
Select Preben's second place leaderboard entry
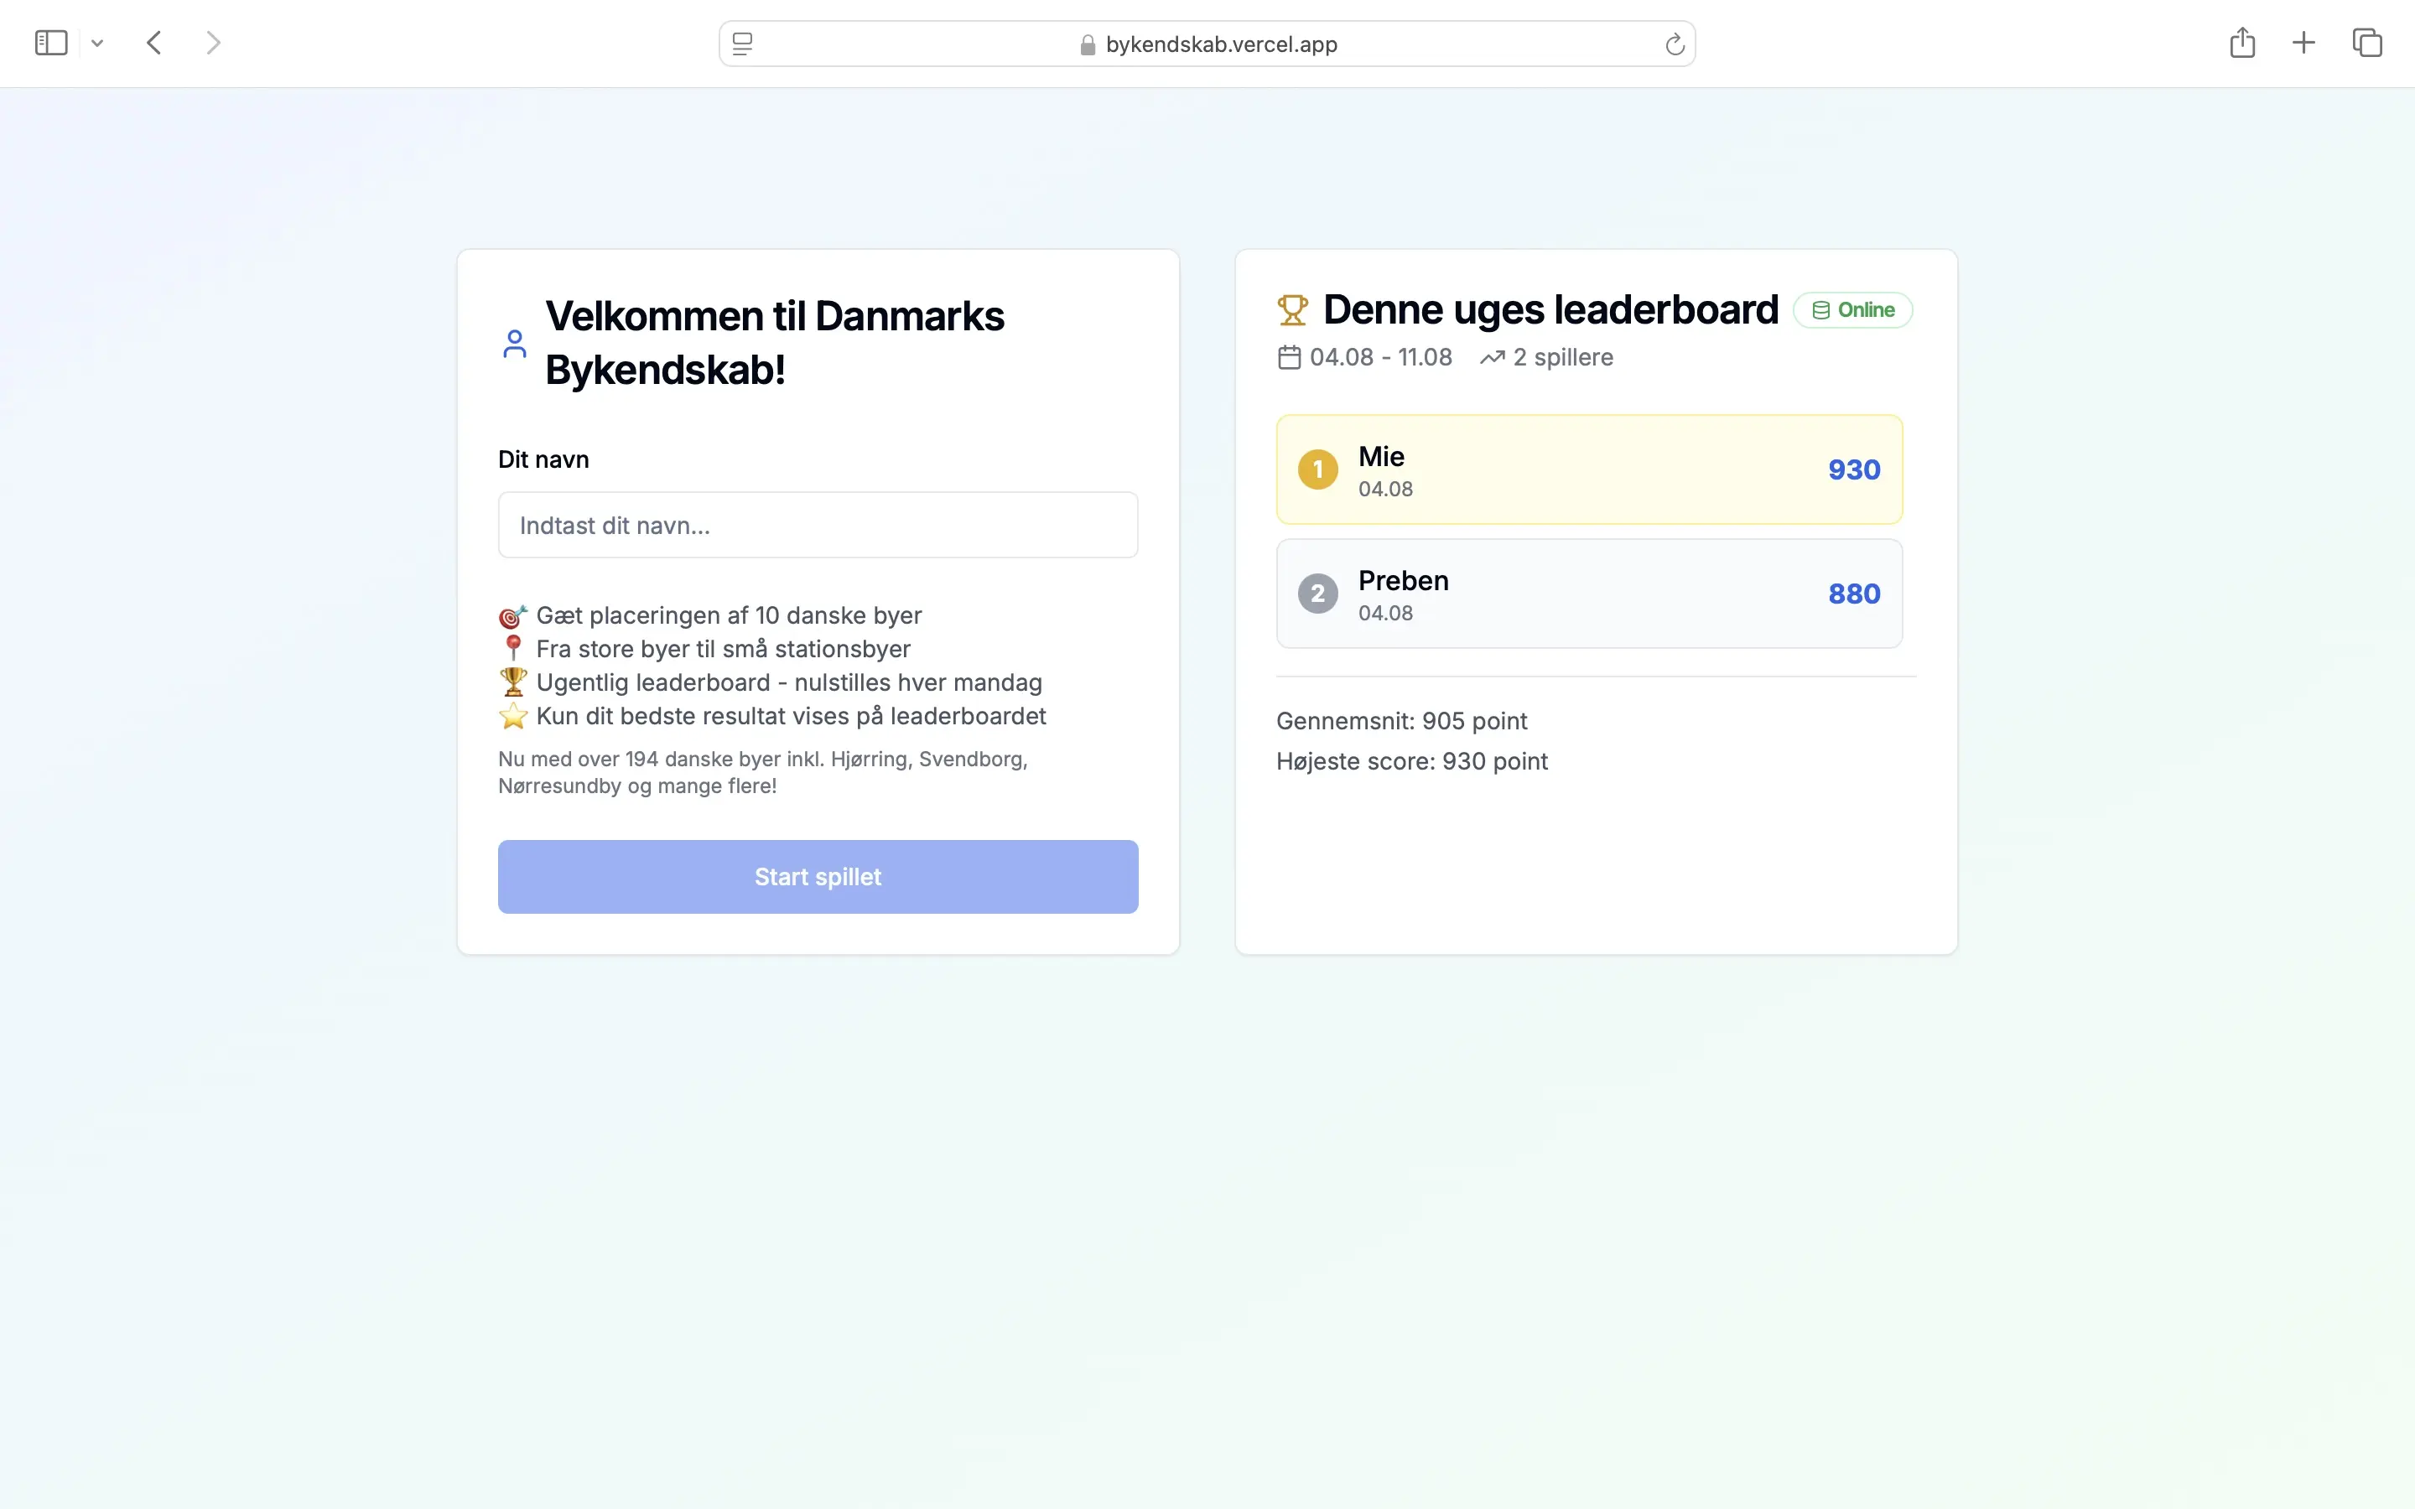click(x=1587, y=593)
